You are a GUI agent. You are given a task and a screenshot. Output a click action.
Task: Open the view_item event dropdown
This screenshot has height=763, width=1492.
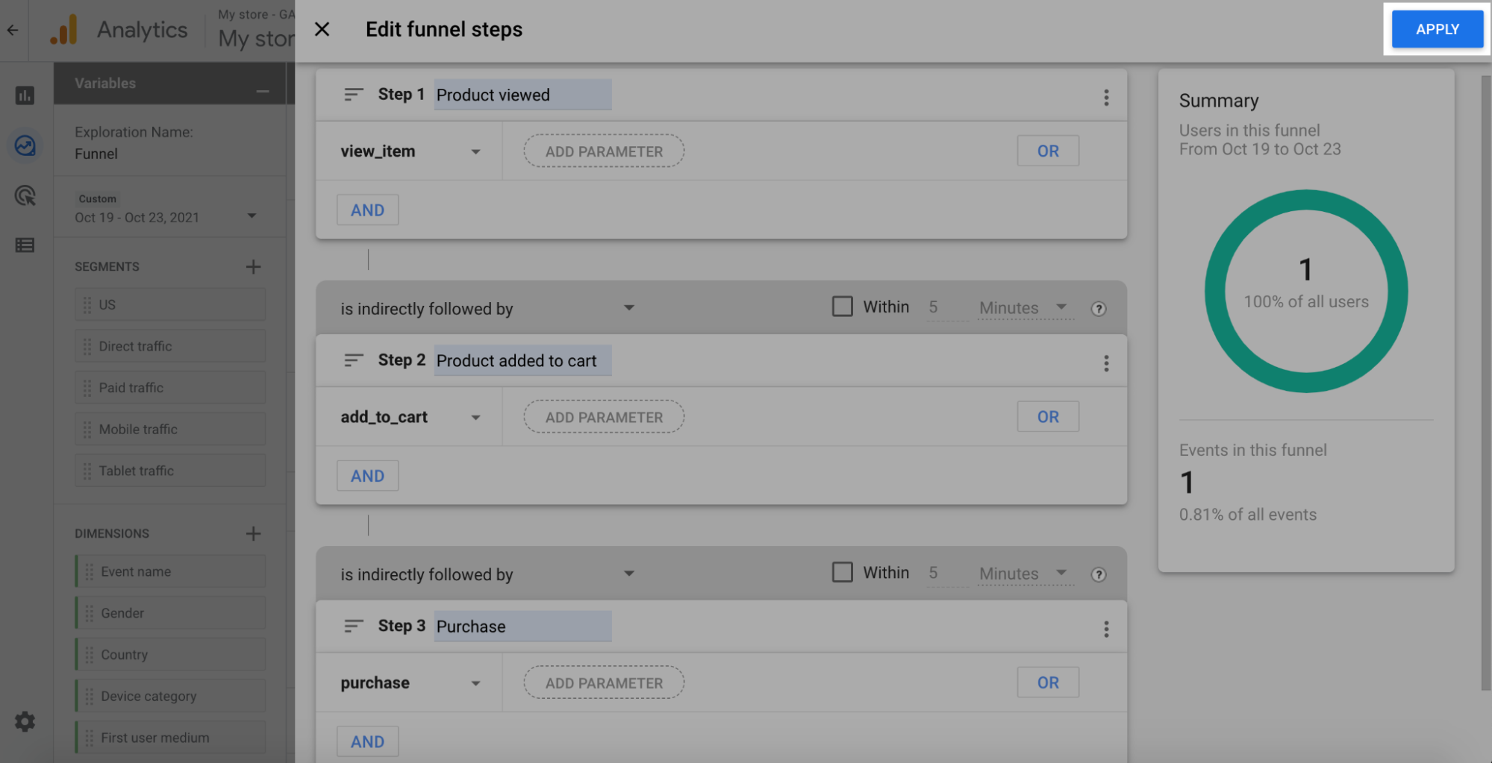click(476, 151)
